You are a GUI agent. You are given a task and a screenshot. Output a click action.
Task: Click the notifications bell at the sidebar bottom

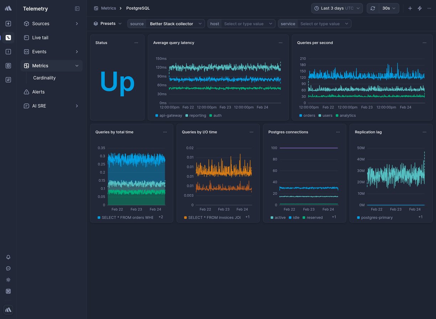(x=8, y=257)
